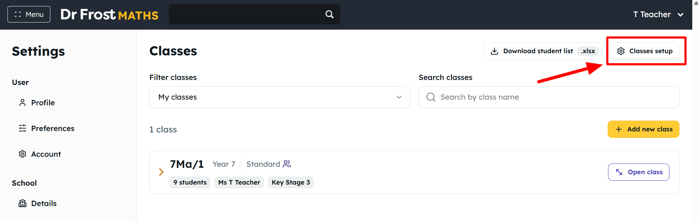Open the main Menu button
698x221 pixels.
[x=29, y=14]
